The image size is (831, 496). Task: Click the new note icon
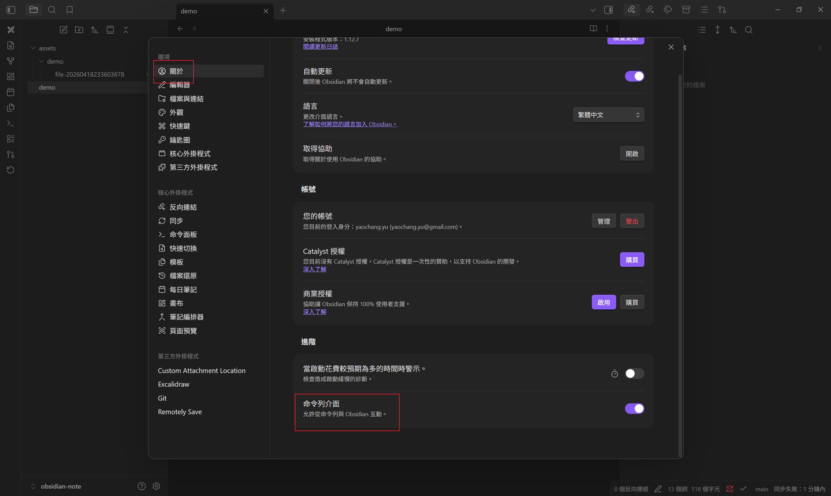click(x=63, y=30)
